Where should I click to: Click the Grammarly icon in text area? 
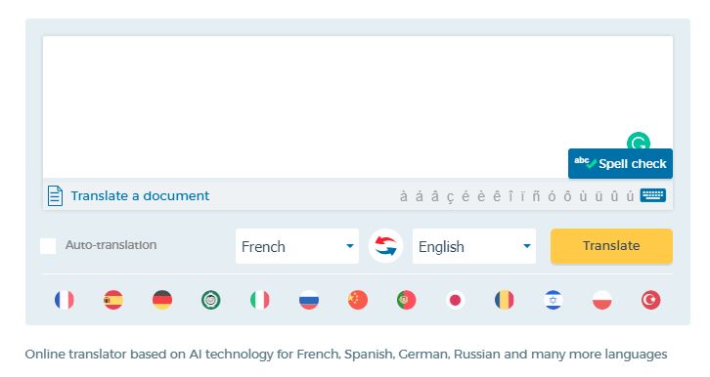point(639,143)
